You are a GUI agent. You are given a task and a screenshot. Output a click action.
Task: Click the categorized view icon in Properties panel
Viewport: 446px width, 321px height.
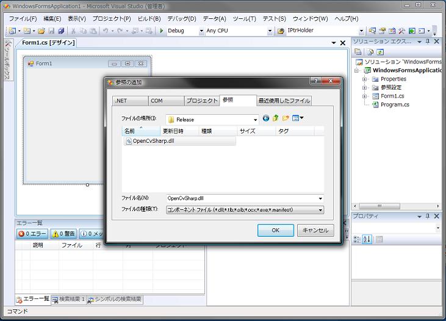pos(357,239)
